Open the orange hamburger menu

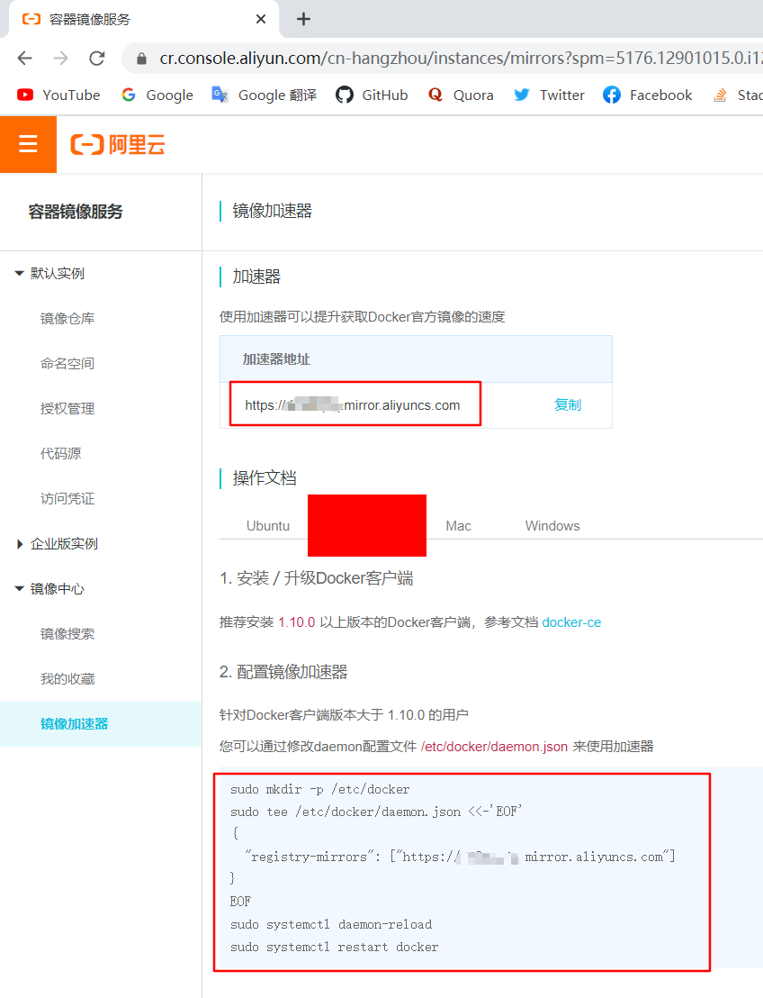28,144
